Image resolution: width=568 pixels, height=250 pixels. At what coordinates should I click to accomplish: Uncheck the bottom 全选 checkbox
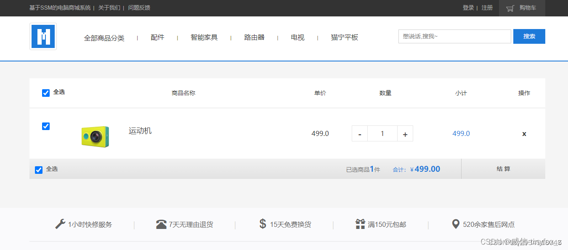pos(38,169)
